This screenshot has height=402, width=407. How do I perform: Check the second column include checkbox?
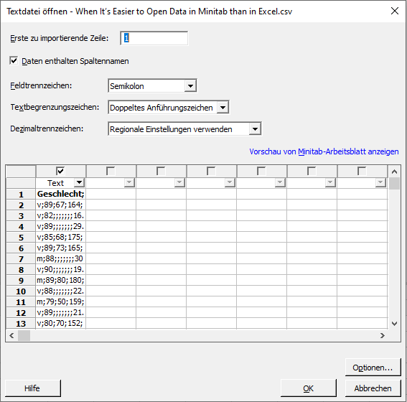coord(111,171)
